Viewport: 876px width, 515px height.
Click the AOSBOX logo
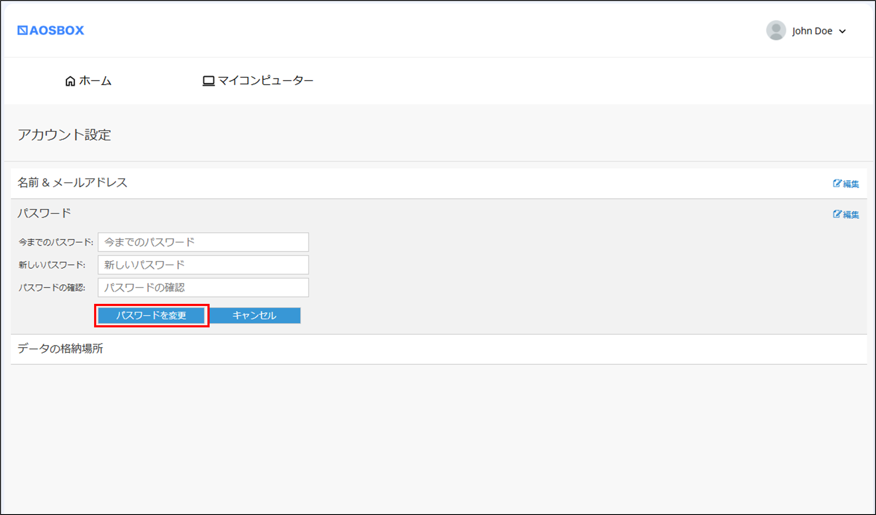[x=50, y=30]
